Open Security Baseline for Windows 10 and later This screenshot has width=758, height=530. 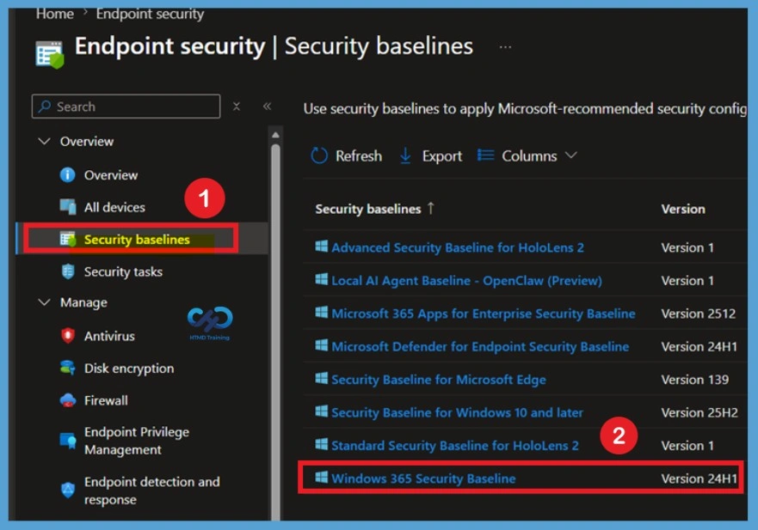[458, 412]
